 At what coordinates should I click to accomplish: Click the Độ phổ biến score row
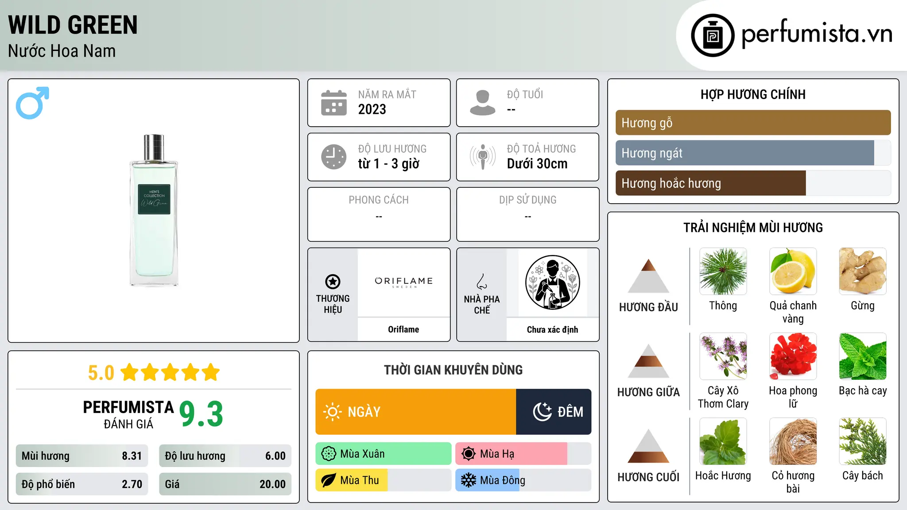(x=82, y=484)
